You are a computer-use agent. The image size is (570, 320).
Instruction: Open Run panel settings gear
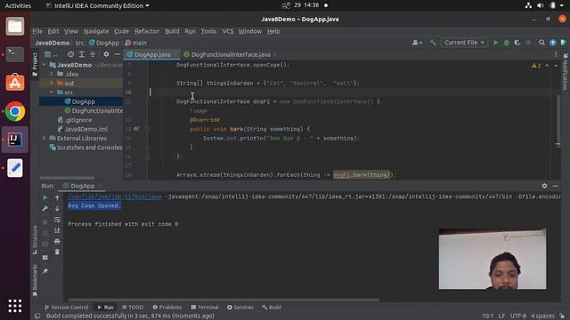544,186
